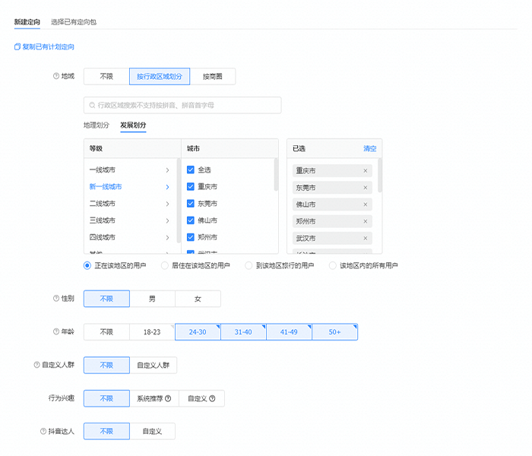Click the help icon next to 自定义人群 label
This screenshot has height=456, width=532.
click(x=36, y=366)
